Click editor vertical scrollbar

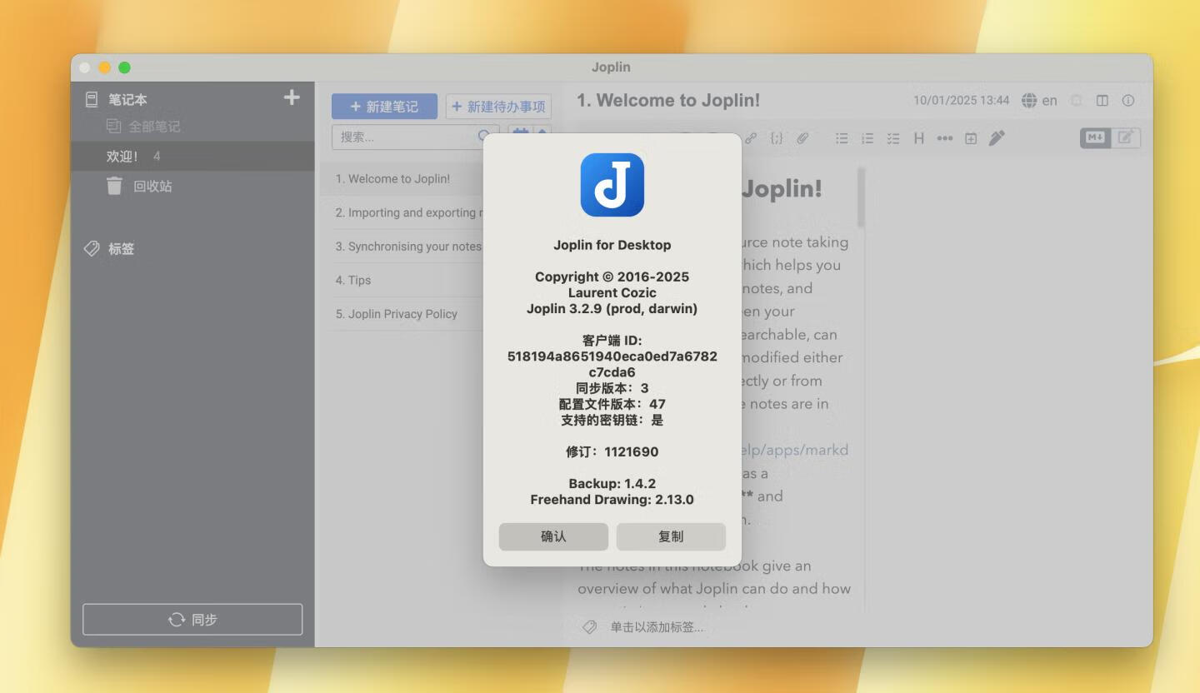[x=861, y=199]
